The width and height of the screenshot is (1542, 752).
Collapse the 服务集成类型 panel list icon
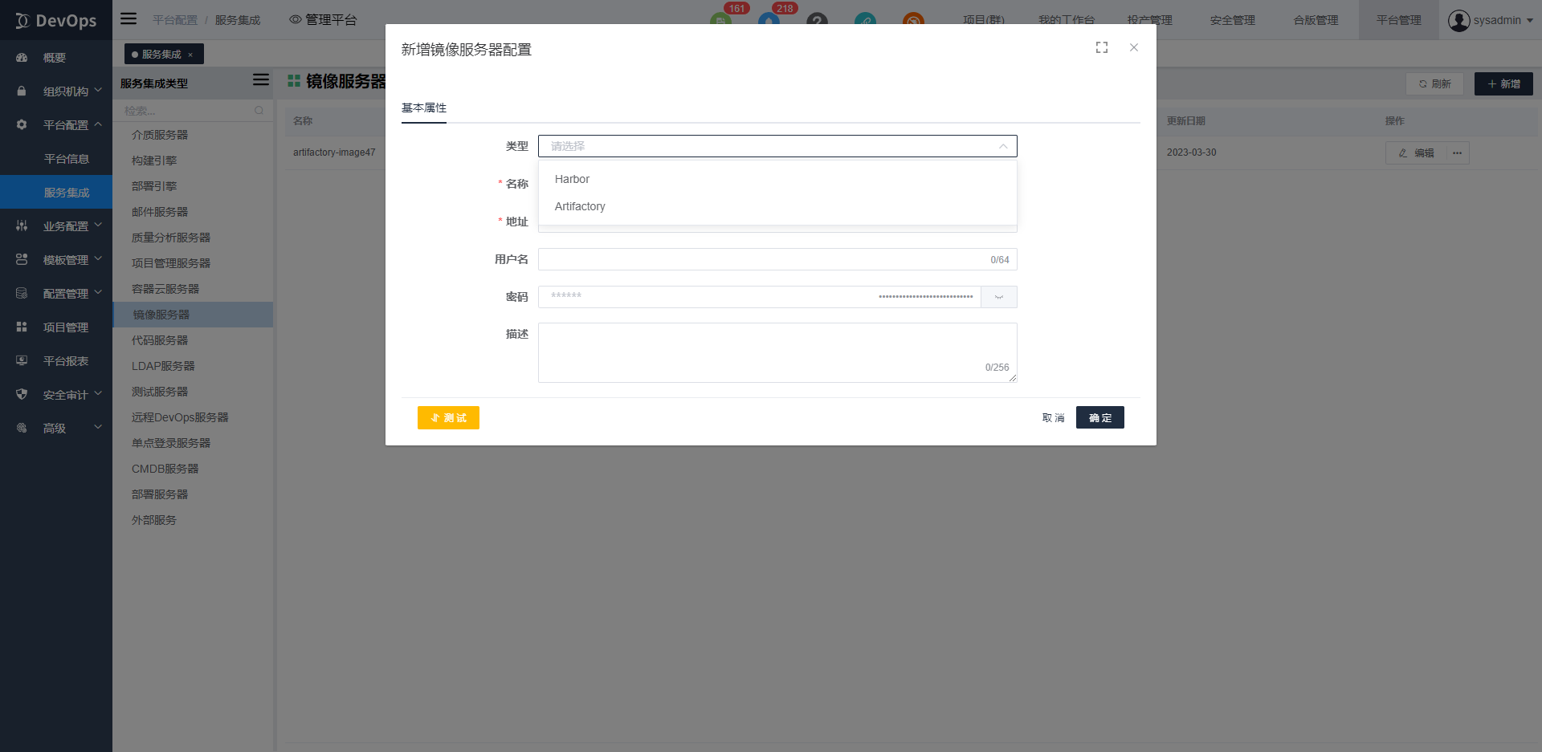coord(261,79)
